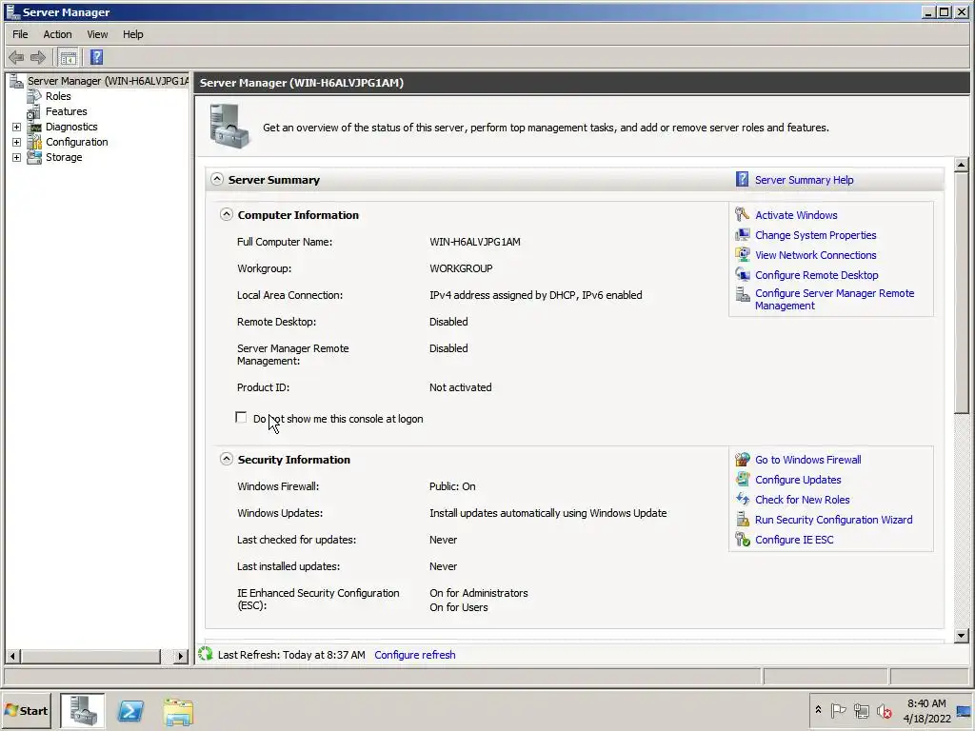Open the Server Summary Help link
Viewport: 975px width, 731px height.
coord(804,180)
